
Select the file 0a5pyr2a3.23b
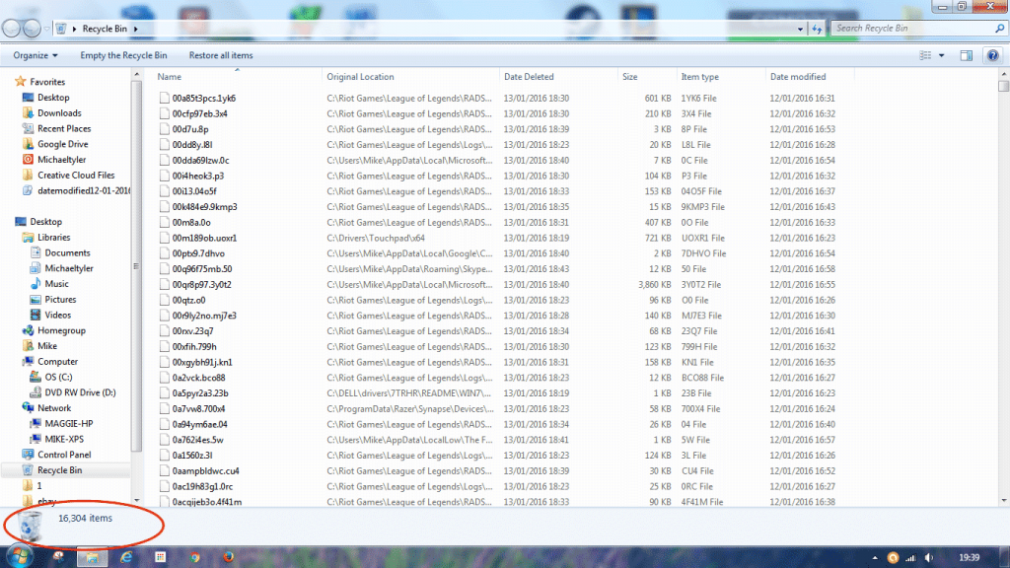[x=199, y=392]
